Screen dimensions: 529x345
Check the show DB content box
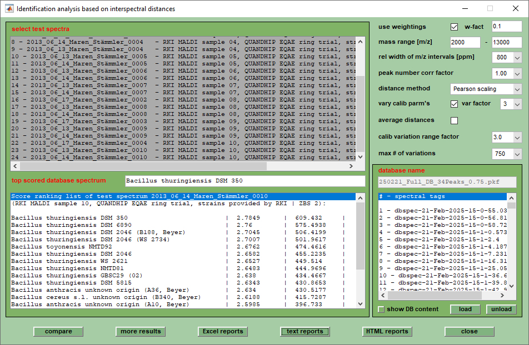381,310
